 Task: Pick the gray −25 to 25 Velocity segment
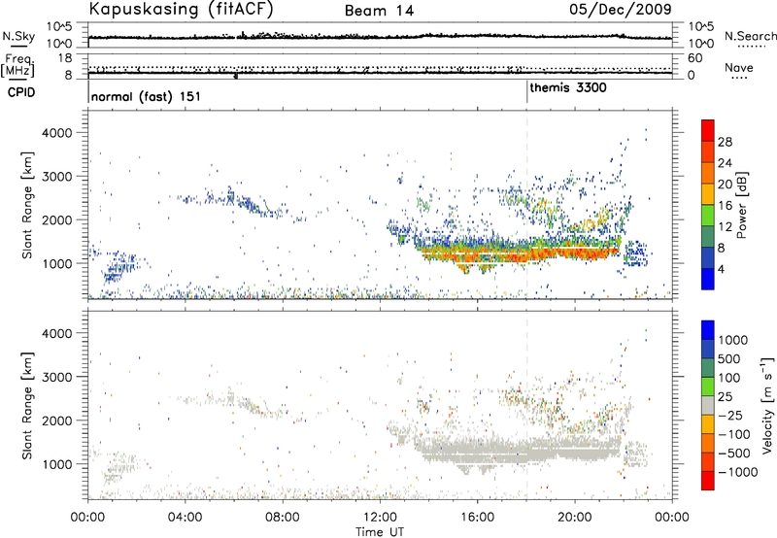(708, 405)
